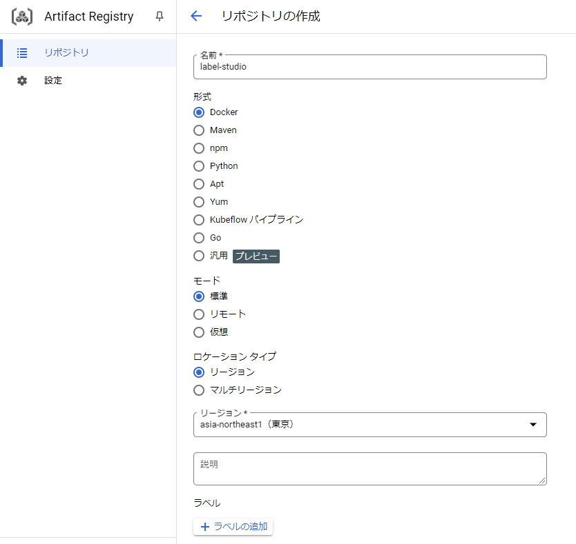Select the 汎用 format radio button
Screen dimensions: 576x544
(199, 256)
